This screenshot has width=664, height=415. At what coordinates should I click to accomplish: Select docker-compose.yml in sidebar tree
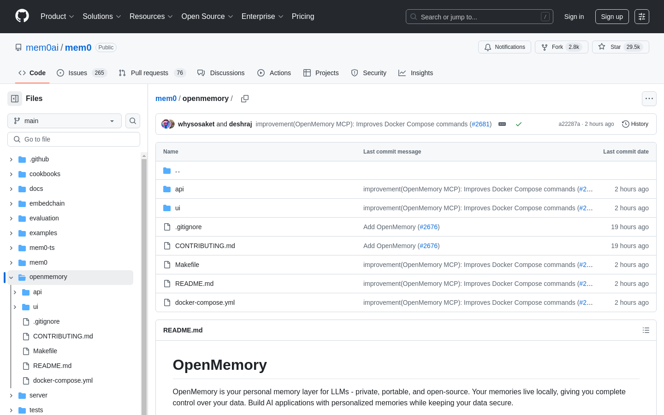click(x=63, y=381)
